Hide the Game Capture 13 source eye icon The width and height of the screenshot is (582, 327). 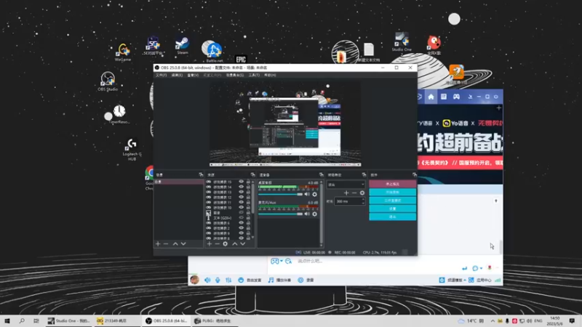pos(242,192)
